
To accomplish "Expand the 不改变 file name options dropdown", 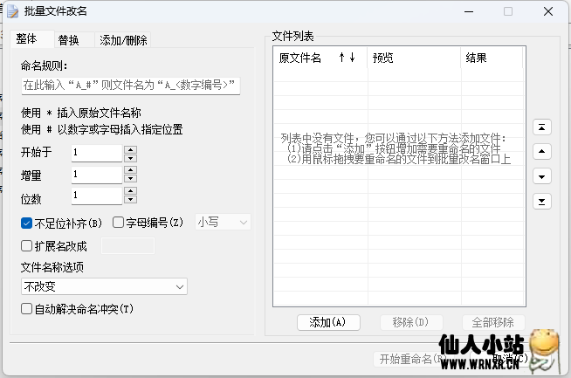I will tap(104, 286).
